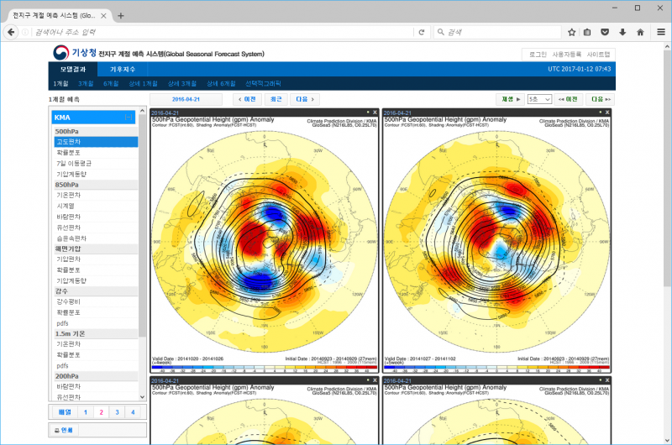
Task: Click the 배열 layout button
Action: [65, 412]
